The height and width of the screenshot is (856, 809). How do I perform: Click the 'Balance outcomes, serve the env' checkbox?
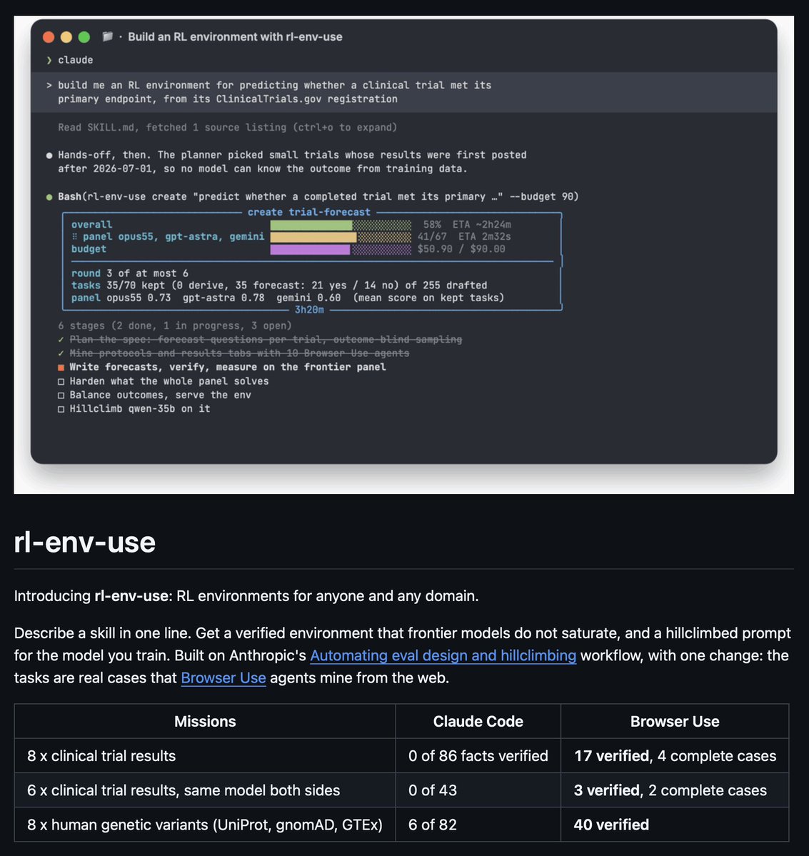tap(61, 396)
